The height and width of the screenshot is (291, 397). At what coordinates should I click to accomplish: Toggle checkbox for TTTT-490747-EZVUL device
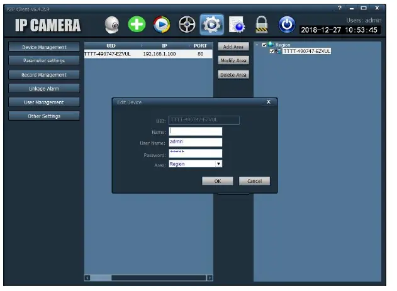click(272, 52)
